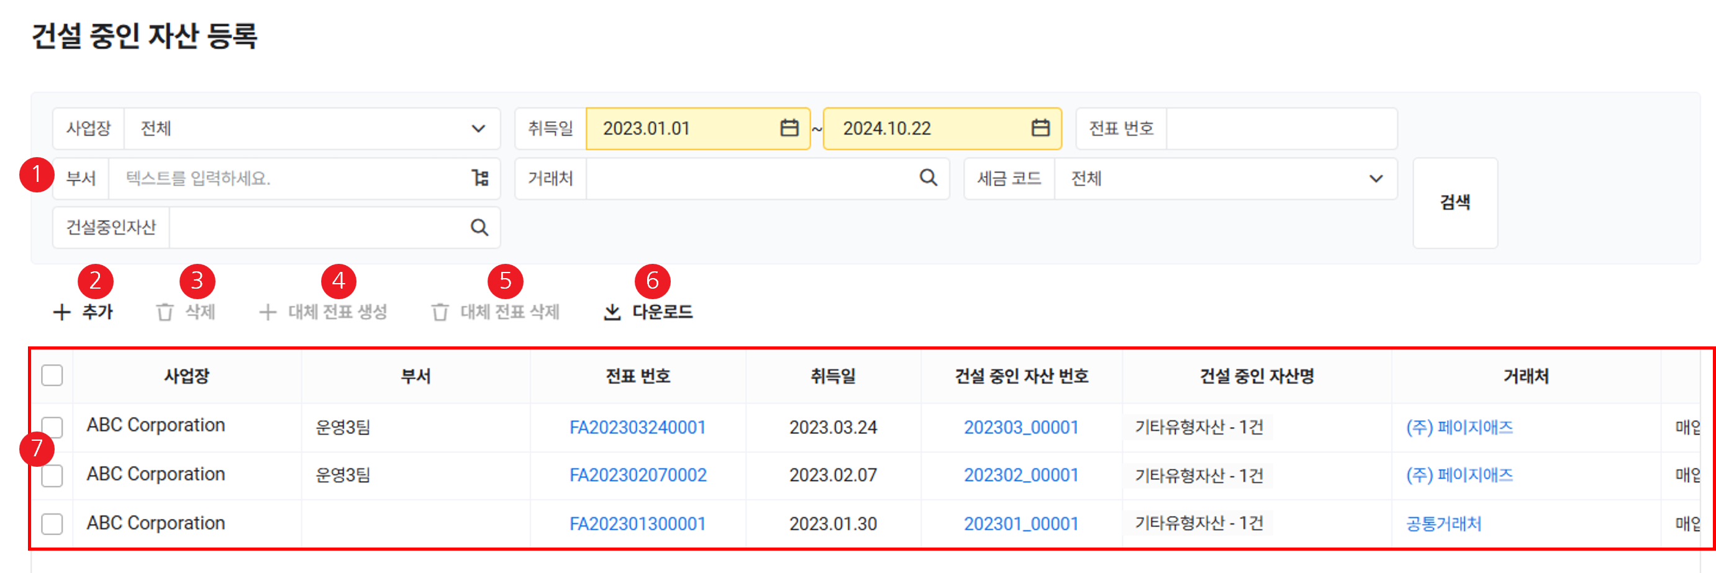
Task: Open calendar for acquisition start date 2023.01.01
Action: [789, 128]
